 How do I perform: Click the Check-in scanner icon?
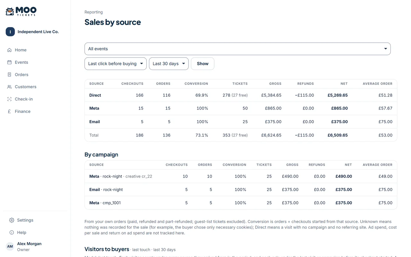click(x=9, y=99)
